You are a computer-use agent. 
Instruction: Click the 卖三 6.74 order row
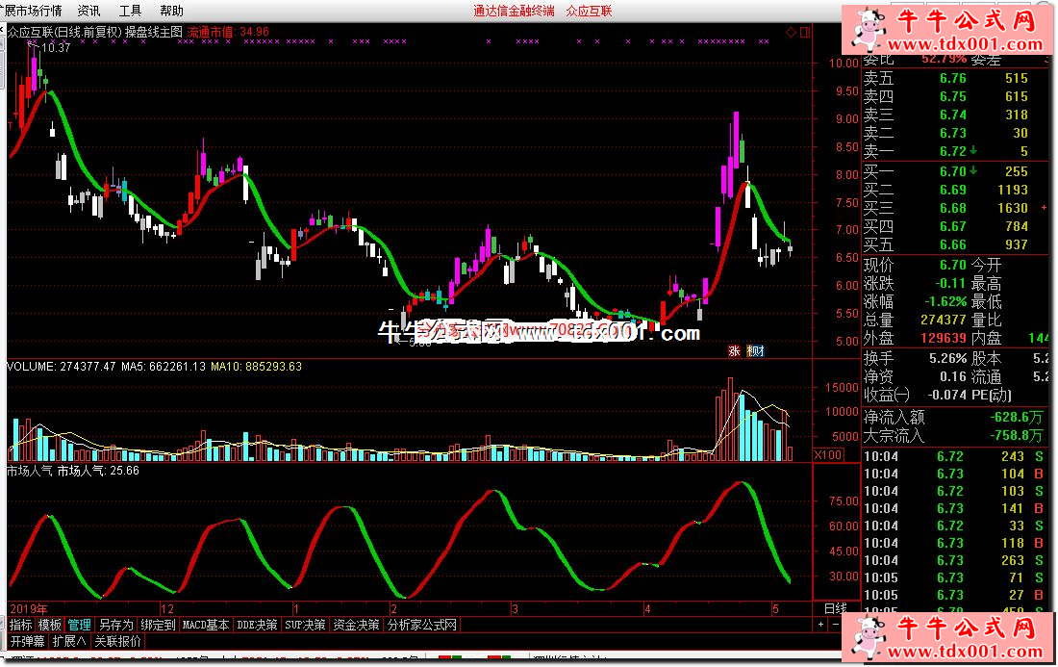946,115
